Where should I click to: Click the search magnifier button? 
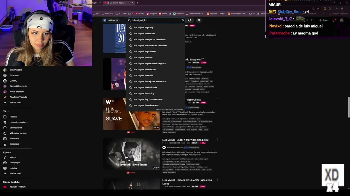(190, 20)
